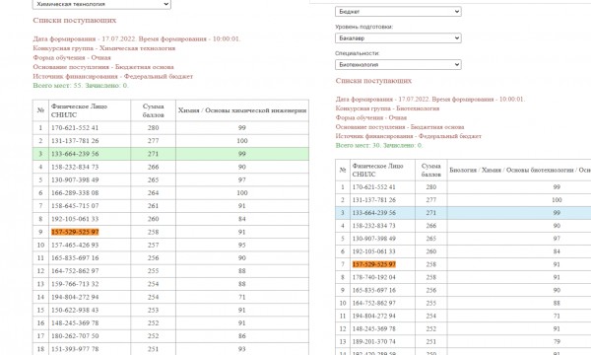Expand the Биотехнология specialty dropdown
Viewport: 591px width, 355px height.
[398, 64]
